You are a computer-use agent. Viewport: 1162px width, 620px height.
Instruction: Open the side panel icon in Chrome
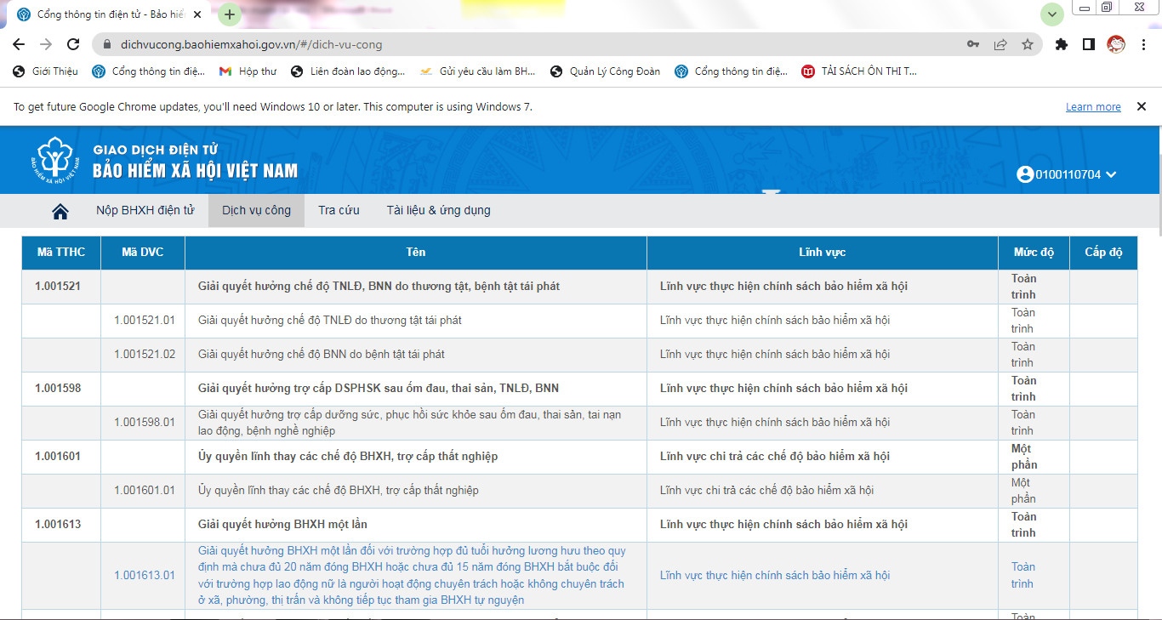pyautogui.click(x=1088, y=44)
